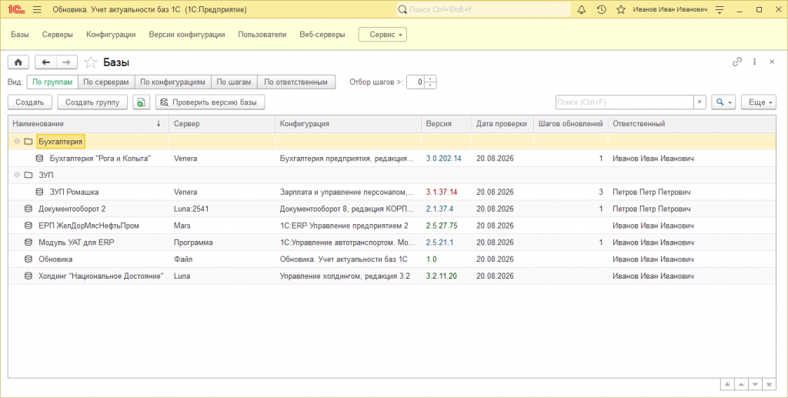Move down one page in list
Image resolution: width=788 pixels, height=398 pixels.
755,384
